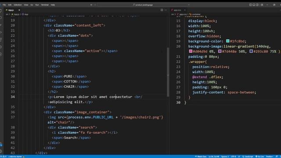Click the overflow:hidden declaration
The image size is (281, 158).
pos(205,36)
